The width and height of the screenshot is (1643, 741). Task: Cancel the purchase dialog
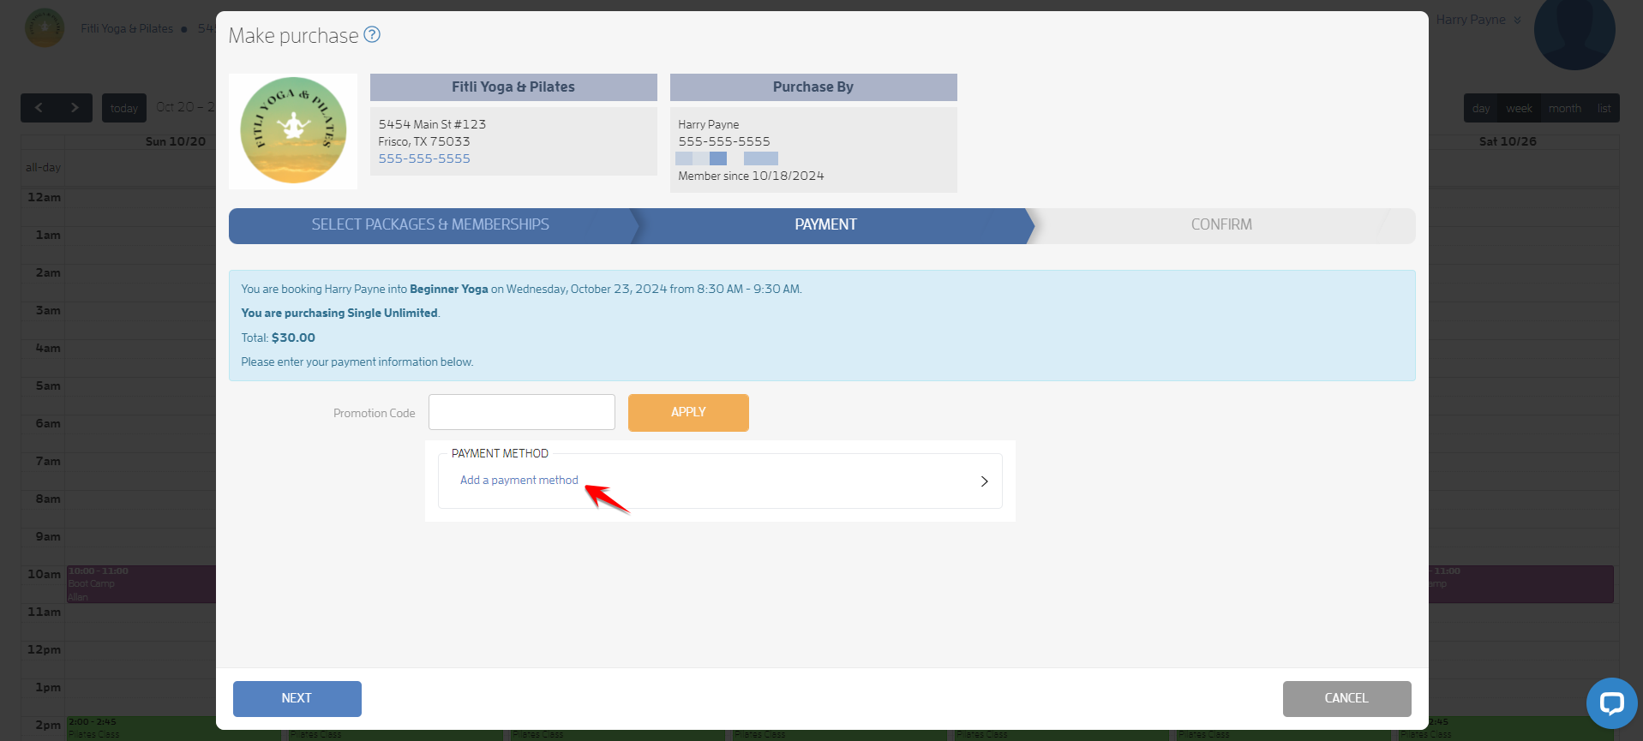(1346, 698)
